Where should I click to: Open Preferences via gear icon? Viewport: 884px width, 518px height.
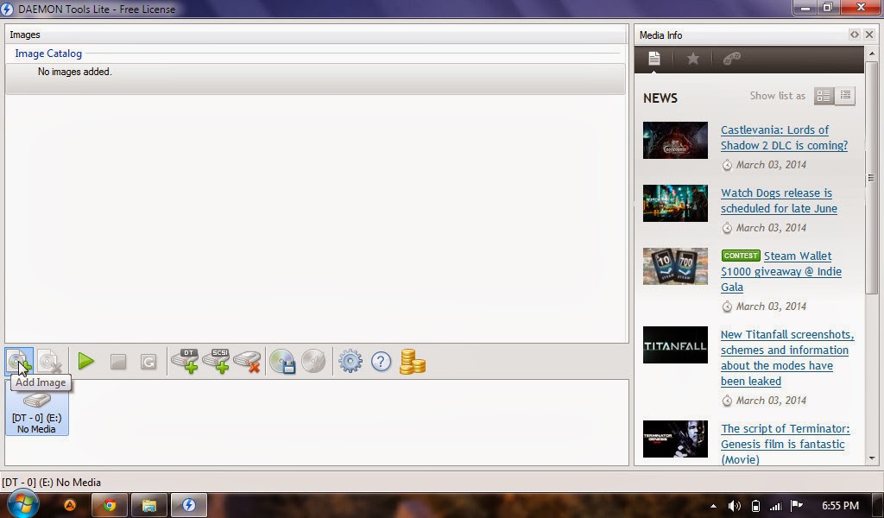(350, 361)
